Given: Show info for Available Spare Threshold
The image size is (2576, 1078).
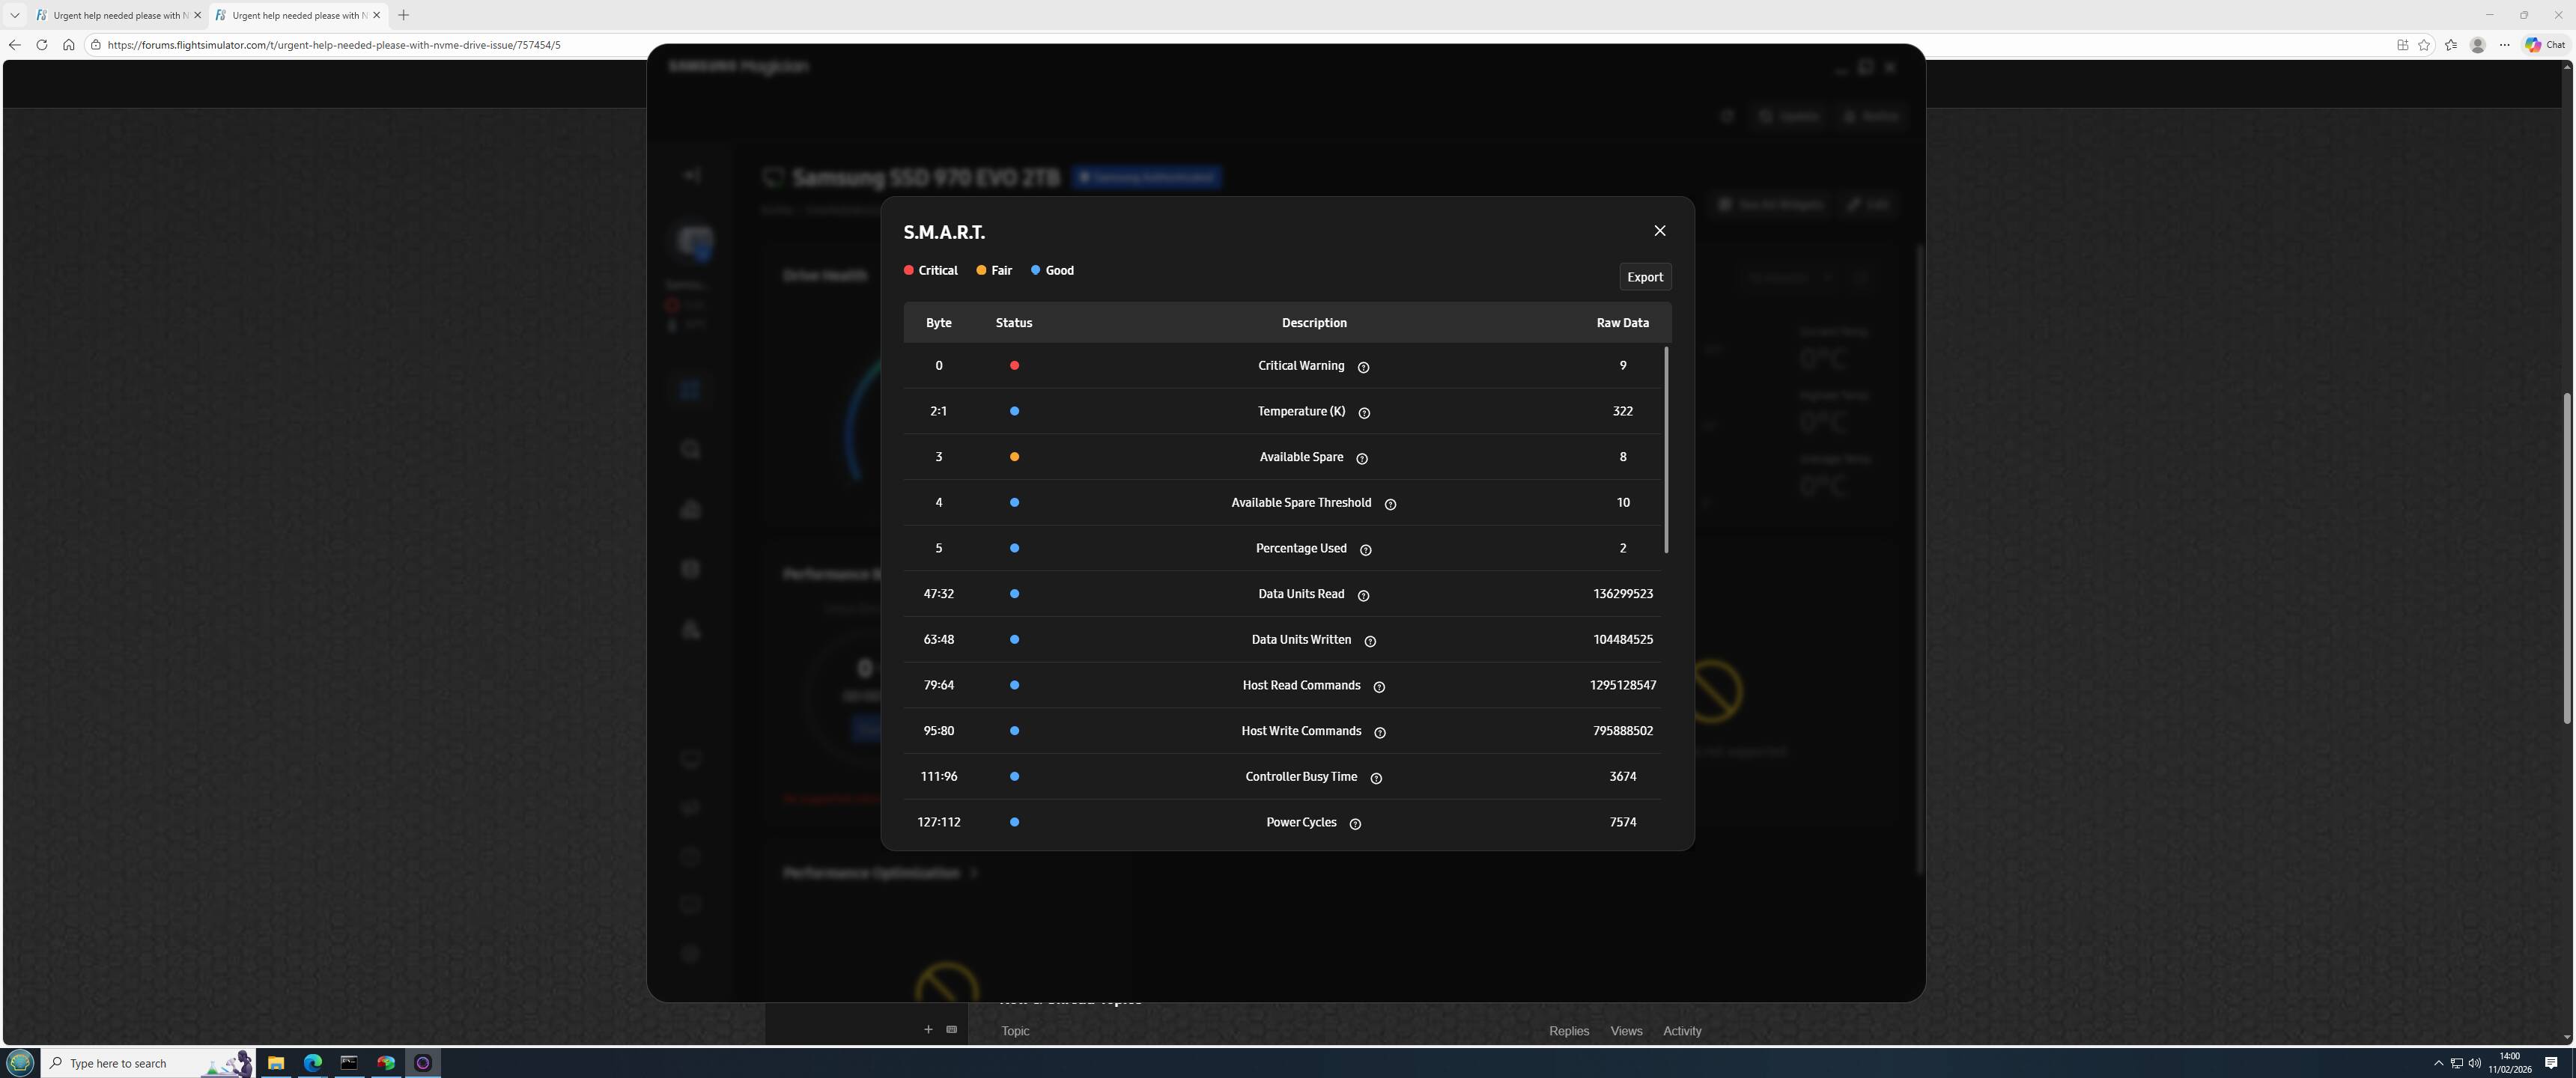Looking at the screenshot, I should (1390, 504).
